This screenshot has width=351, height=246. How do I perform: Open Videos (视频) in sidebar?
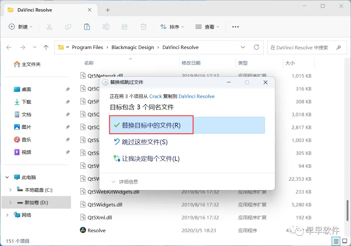click(23, 152)
